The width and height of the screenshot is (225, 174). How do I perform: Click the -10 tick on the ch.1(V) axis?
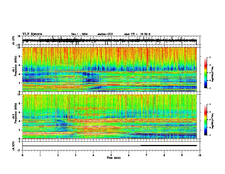coord(18,45)
